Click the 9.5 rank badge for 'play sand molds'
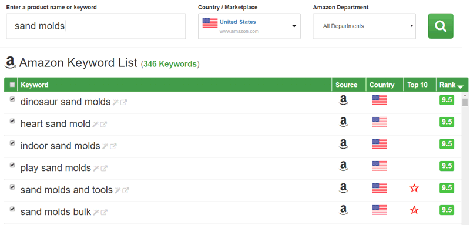This screenshot has width=470, height=225. [x=446, y=166]
